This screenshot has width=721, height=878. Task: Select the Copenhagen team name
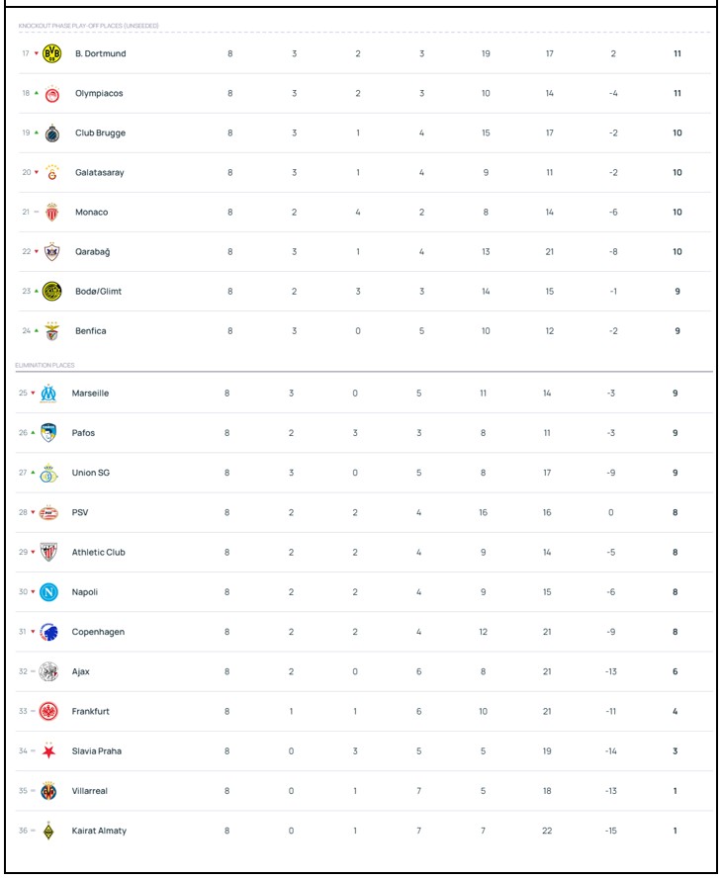click(98, 632)
